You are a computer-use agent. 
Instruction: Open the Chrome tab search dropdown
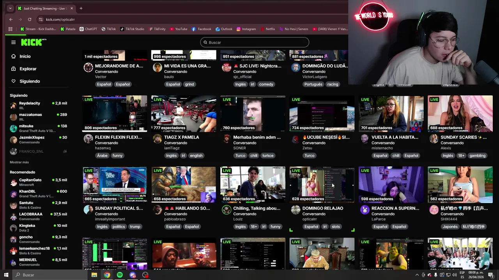pos(10,8)
